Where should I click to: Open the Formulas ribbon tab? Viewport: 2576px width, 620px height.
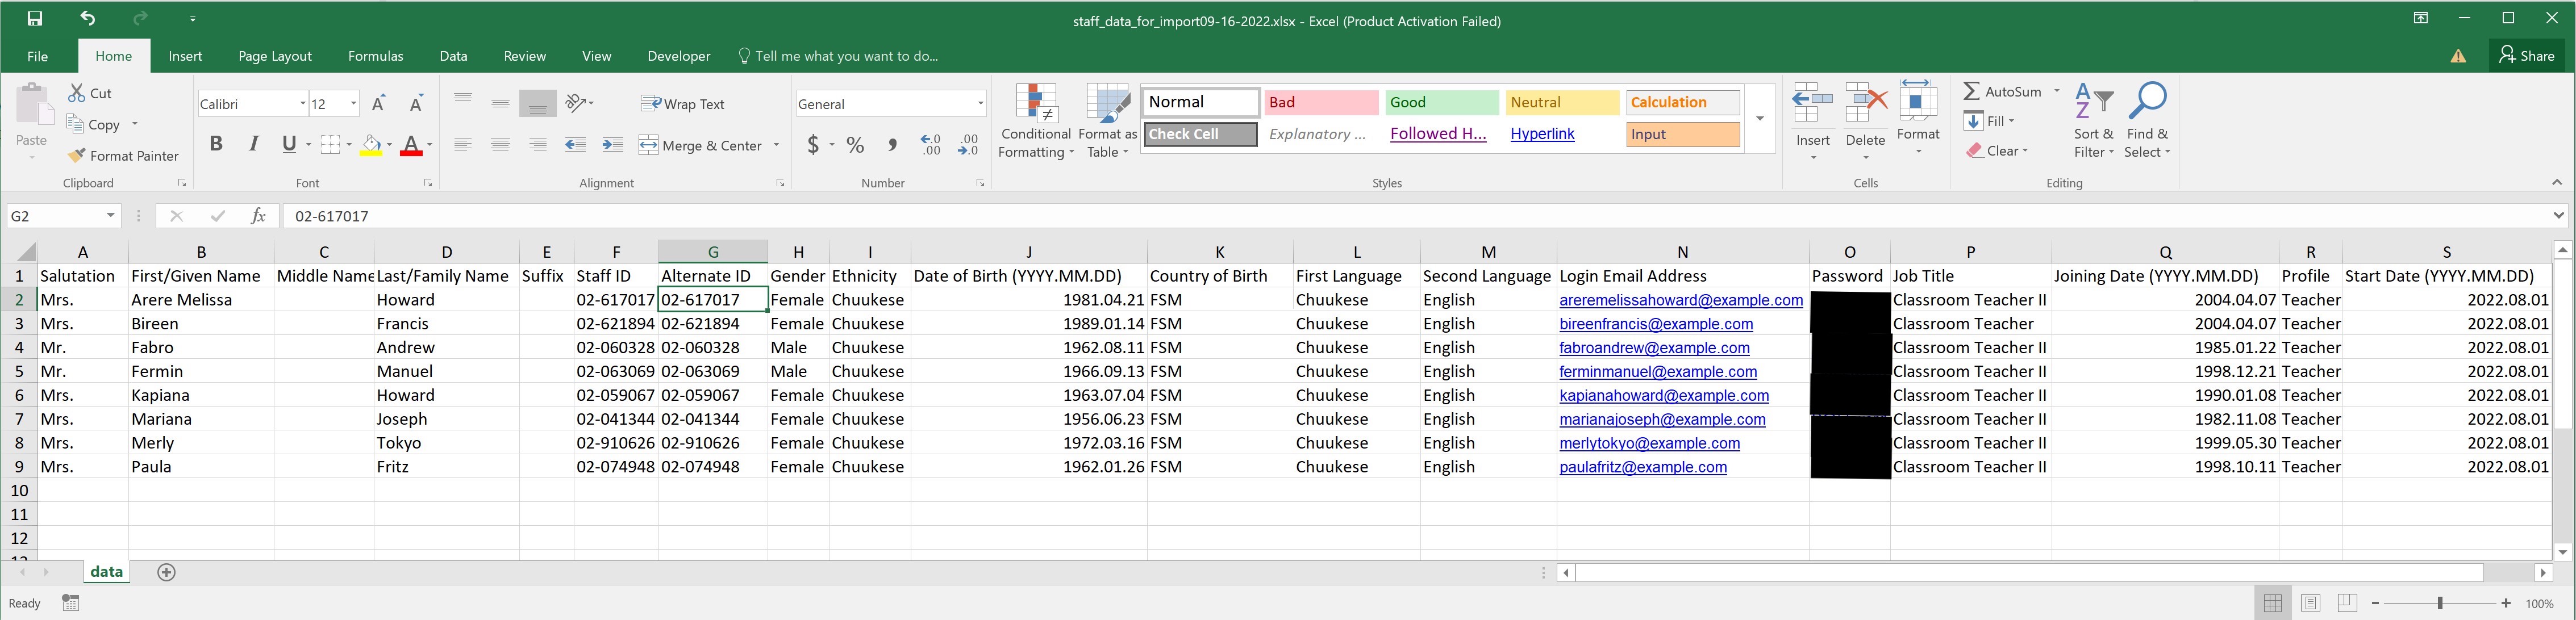click(375, 56)
